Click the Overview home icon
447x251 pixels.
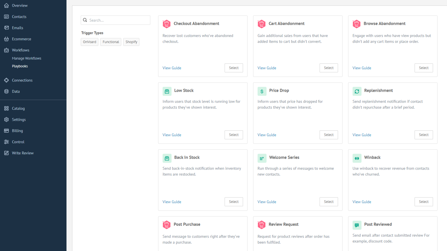click(6, 6)
